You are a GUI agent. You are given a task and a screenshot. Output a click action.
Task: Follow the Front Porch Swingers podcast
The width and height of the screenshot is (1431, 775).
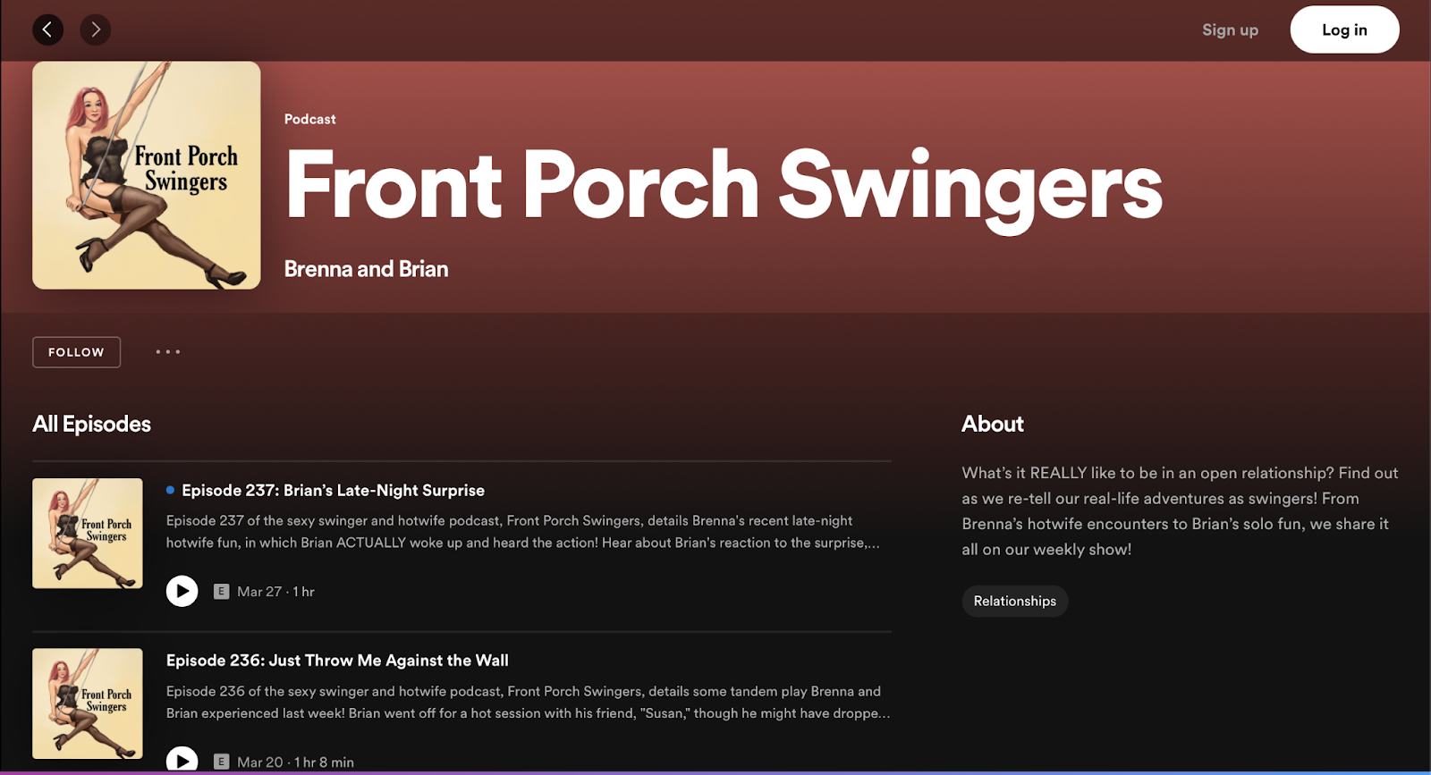pos(76,352)
